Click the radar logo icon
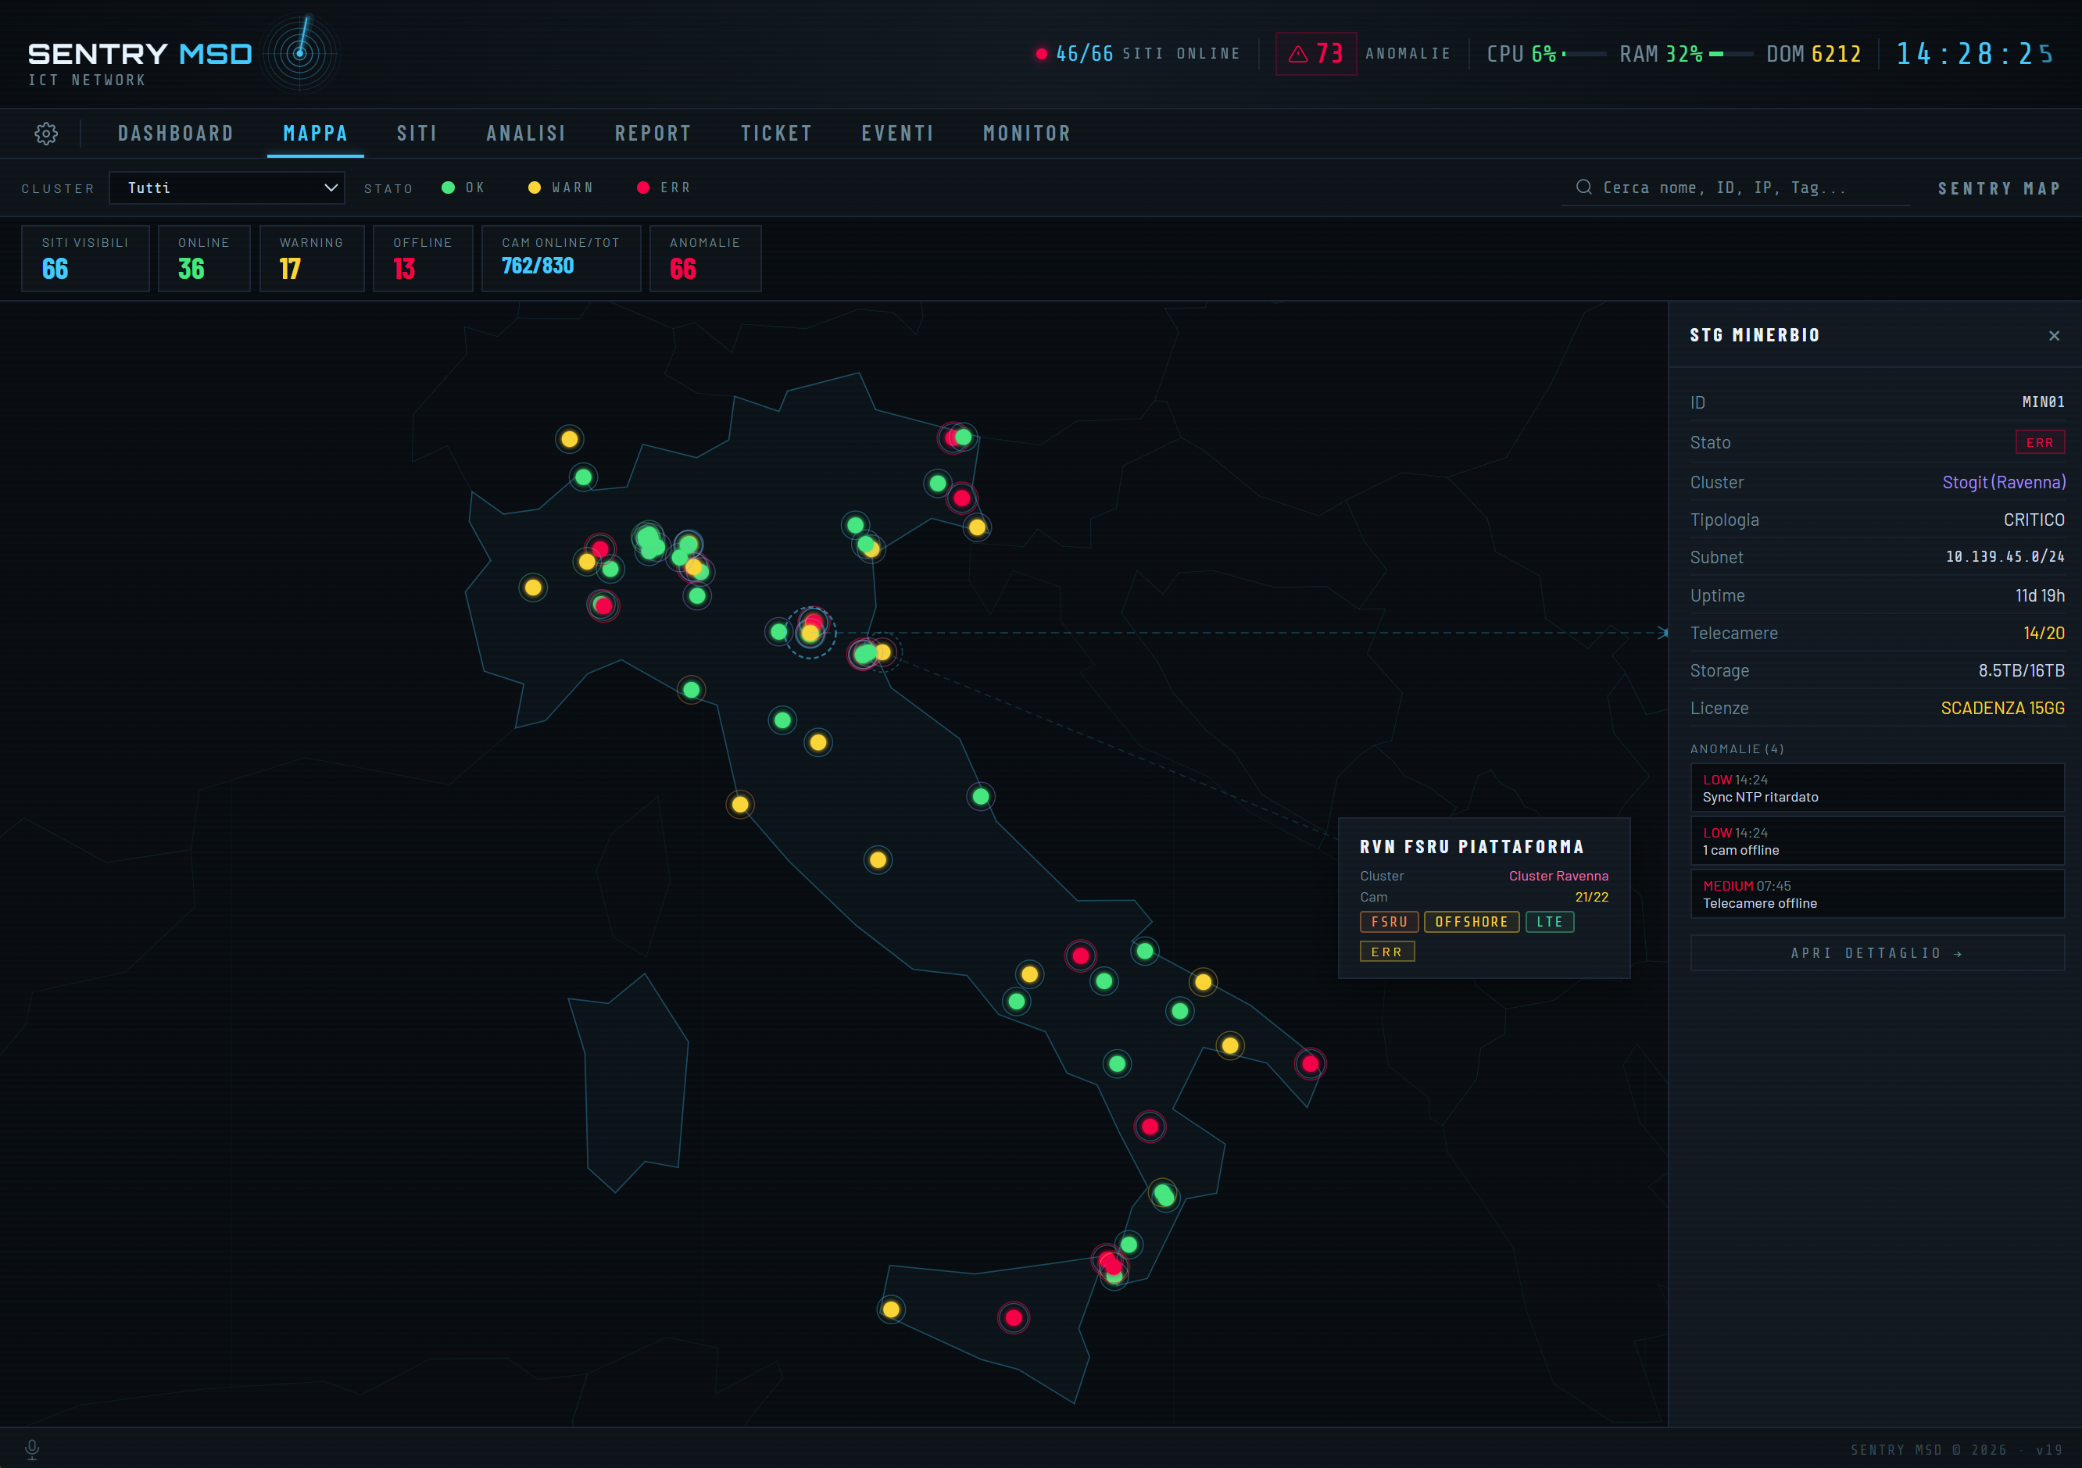The image size is (2082, 1468). 300,53
